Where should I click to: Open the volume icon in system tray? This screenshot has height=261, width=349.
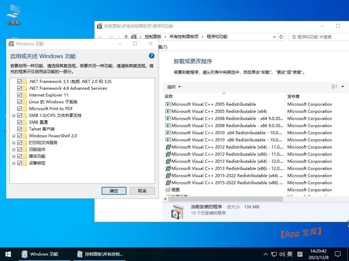(282, 254)
